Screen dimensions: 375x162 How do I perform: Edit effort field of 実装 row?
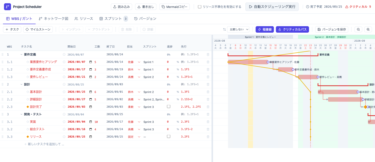[96, 122]
